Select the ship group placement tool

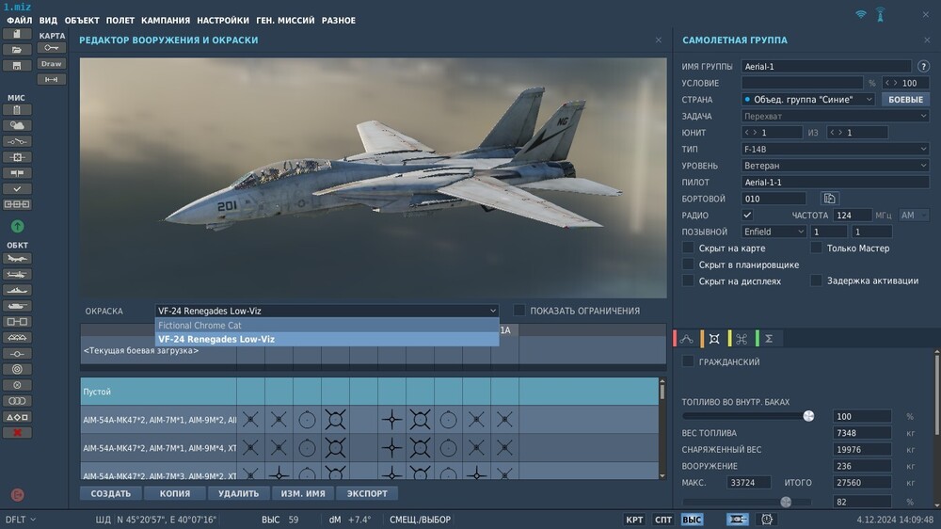coord(17,290)
